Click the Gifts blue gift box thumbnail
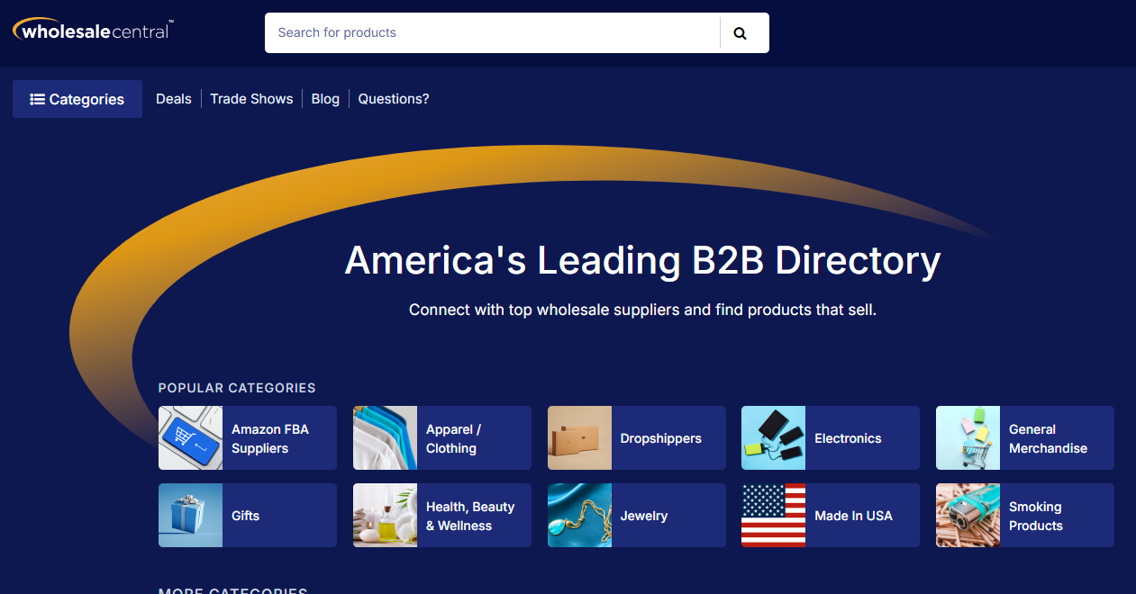 190,516
